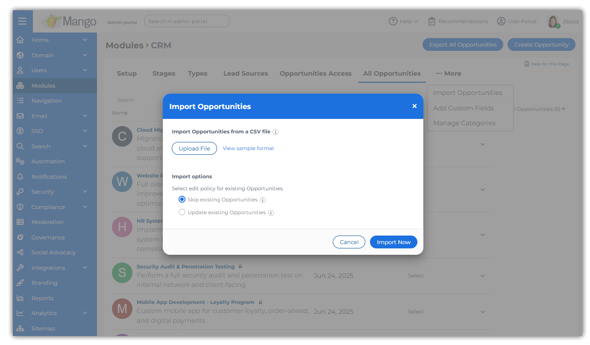Screen dimensions: 590x345
Task: Close the Import Opportunities dialog
Action: tap(414, 106)
